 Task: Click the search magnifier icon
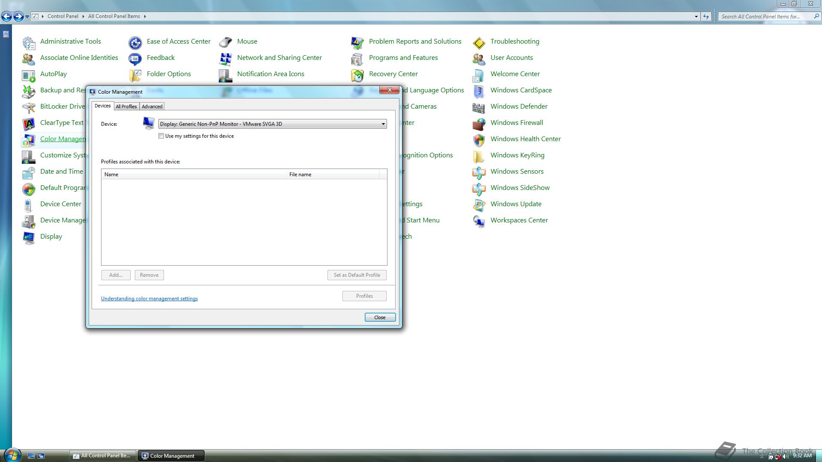click(816, 17)
